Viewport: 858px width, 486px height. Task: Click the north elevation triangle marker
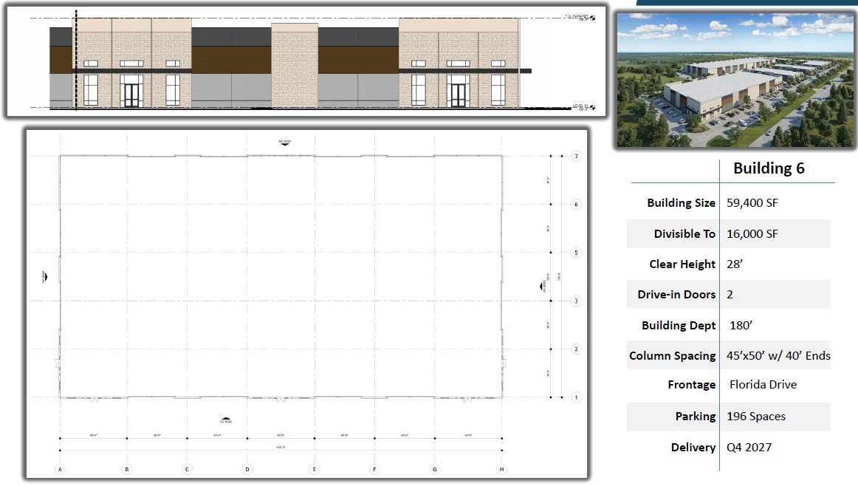click(x=284, y=143)
